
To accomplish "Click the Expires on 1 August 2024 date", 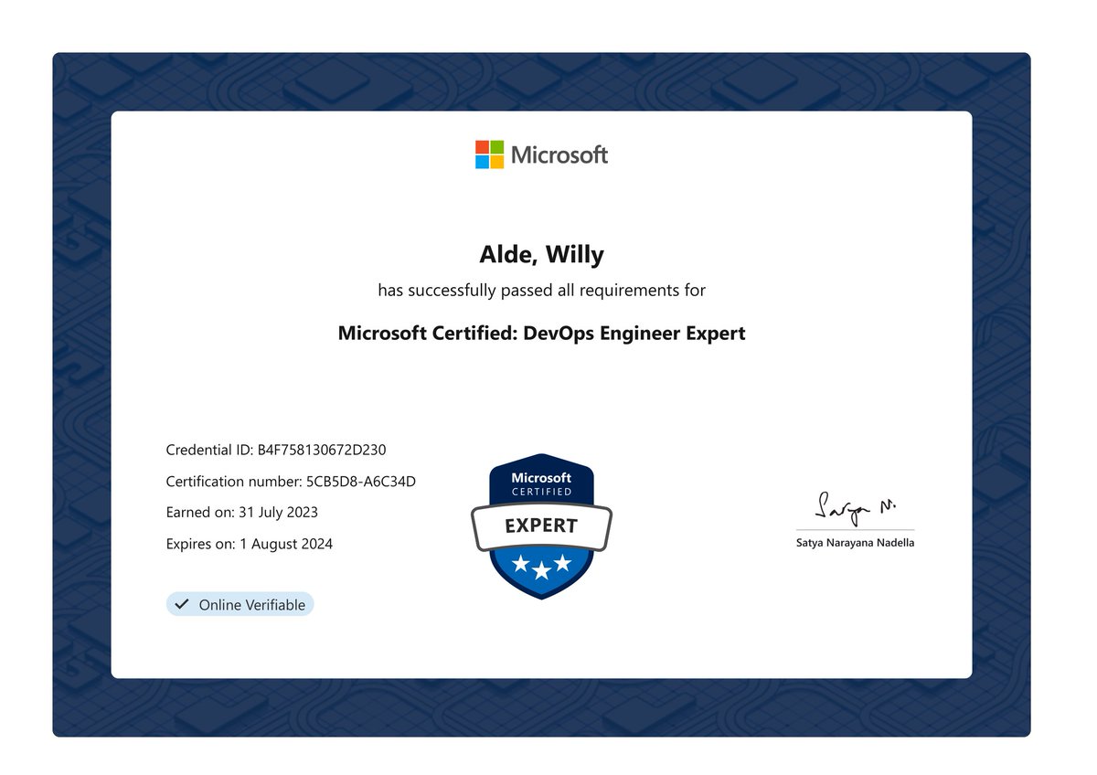I will click(249, 543).
